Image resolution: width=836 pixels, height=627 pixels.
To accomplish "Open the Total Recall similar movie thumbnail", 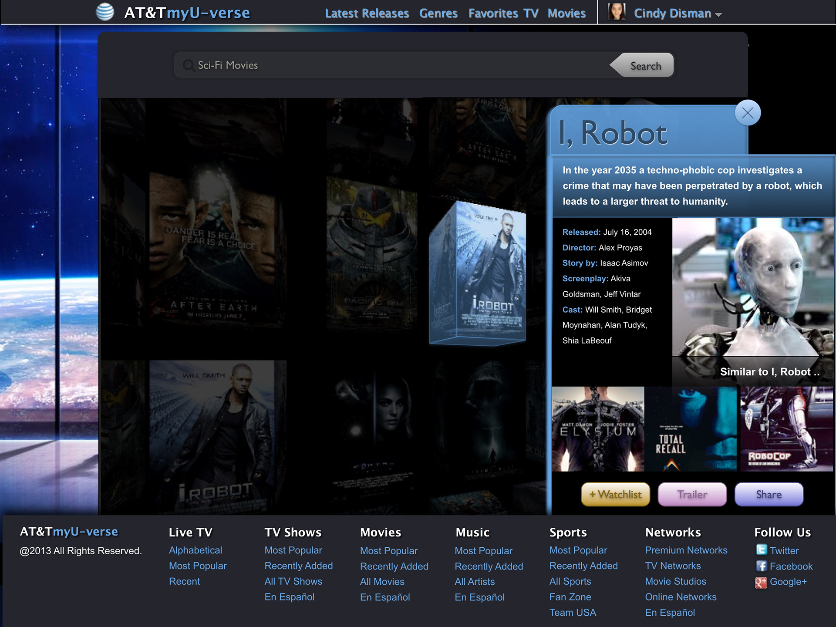I will coord(691,429).
